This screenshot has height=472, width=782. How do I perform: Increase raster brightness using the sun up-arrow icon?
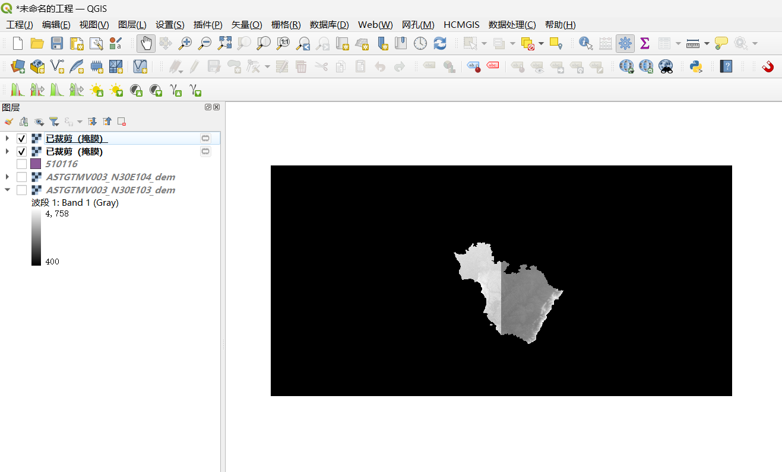(x=96, y=90)
